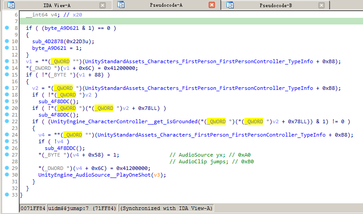Image resolution: width=363 pixels, height=214 pixels.
Task: Select orange v3 argument on line 30
Action: point(157,175)
